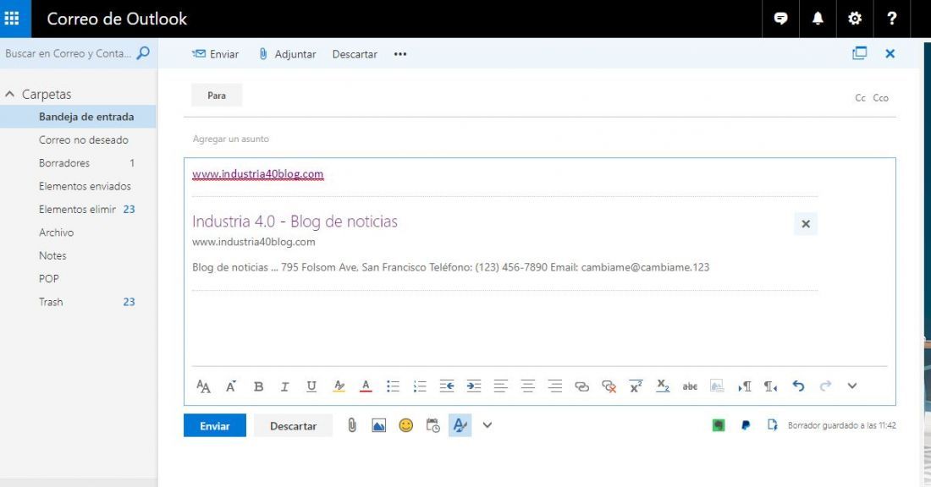Toggle strikethrough formatting
Viewport: 931px width, 487px height.
689,386
